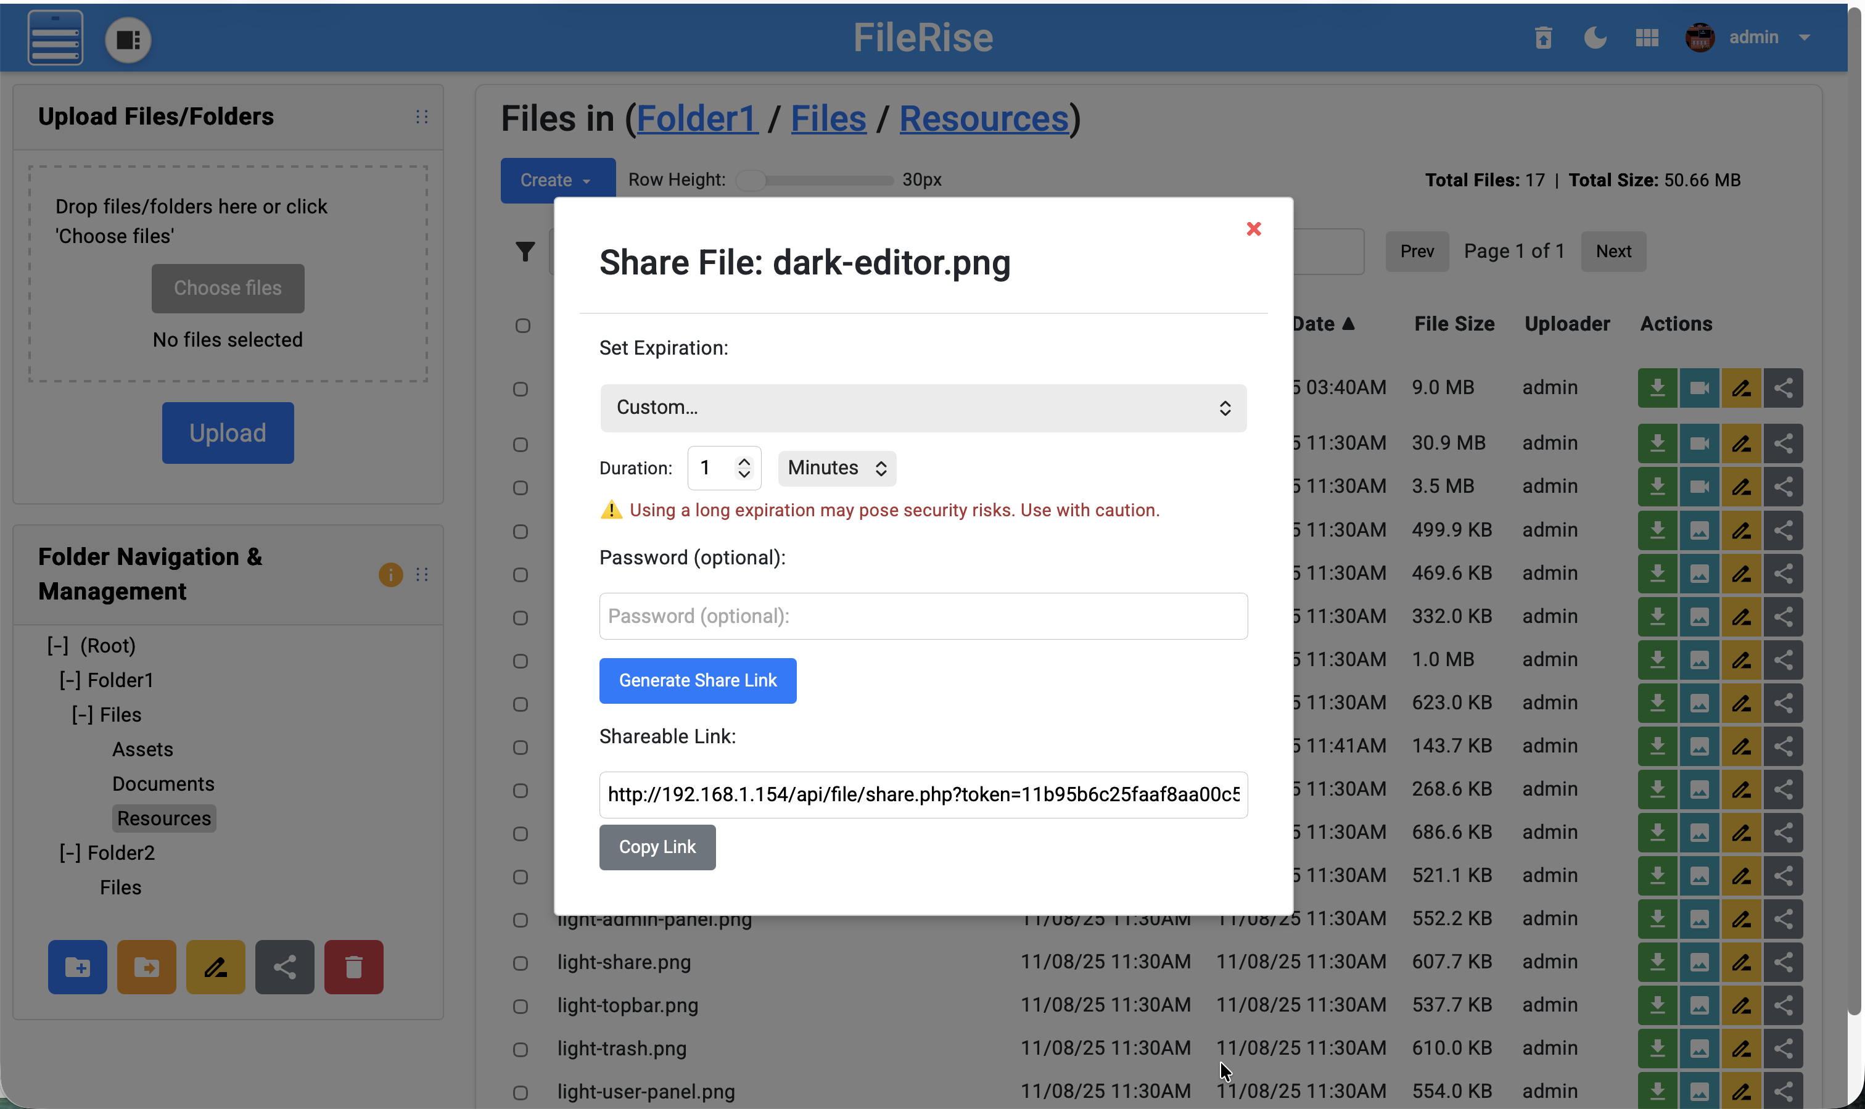Check the light-share.png row checkbox
Screen dimensions: 1865x1109
(x=521, y=963)
